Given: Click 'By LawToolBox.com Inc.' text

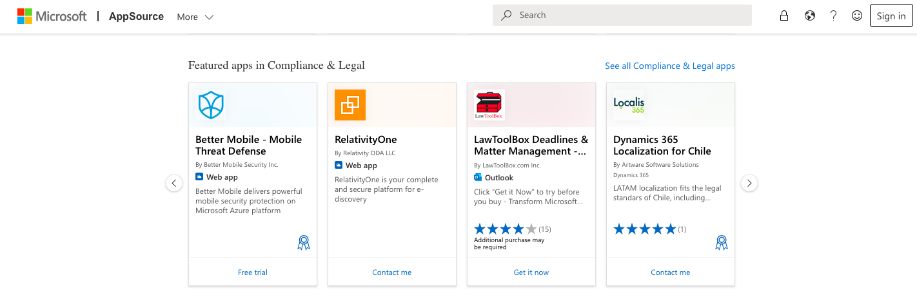Looking at the screenshot, I should click(507, 165).
